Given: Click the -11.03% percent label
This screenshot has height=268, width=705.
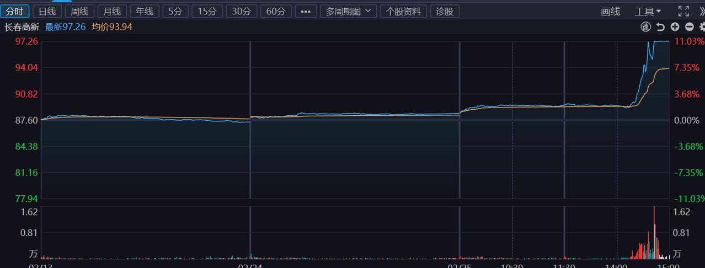Looking at the screenshot, I should pos(689,199).
